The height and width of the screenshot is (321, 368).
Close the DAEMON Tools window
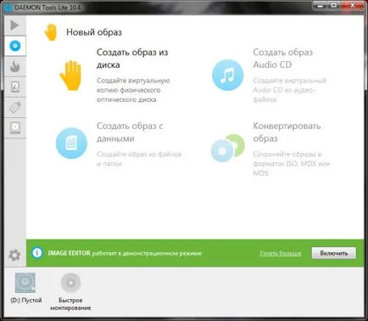353,6
